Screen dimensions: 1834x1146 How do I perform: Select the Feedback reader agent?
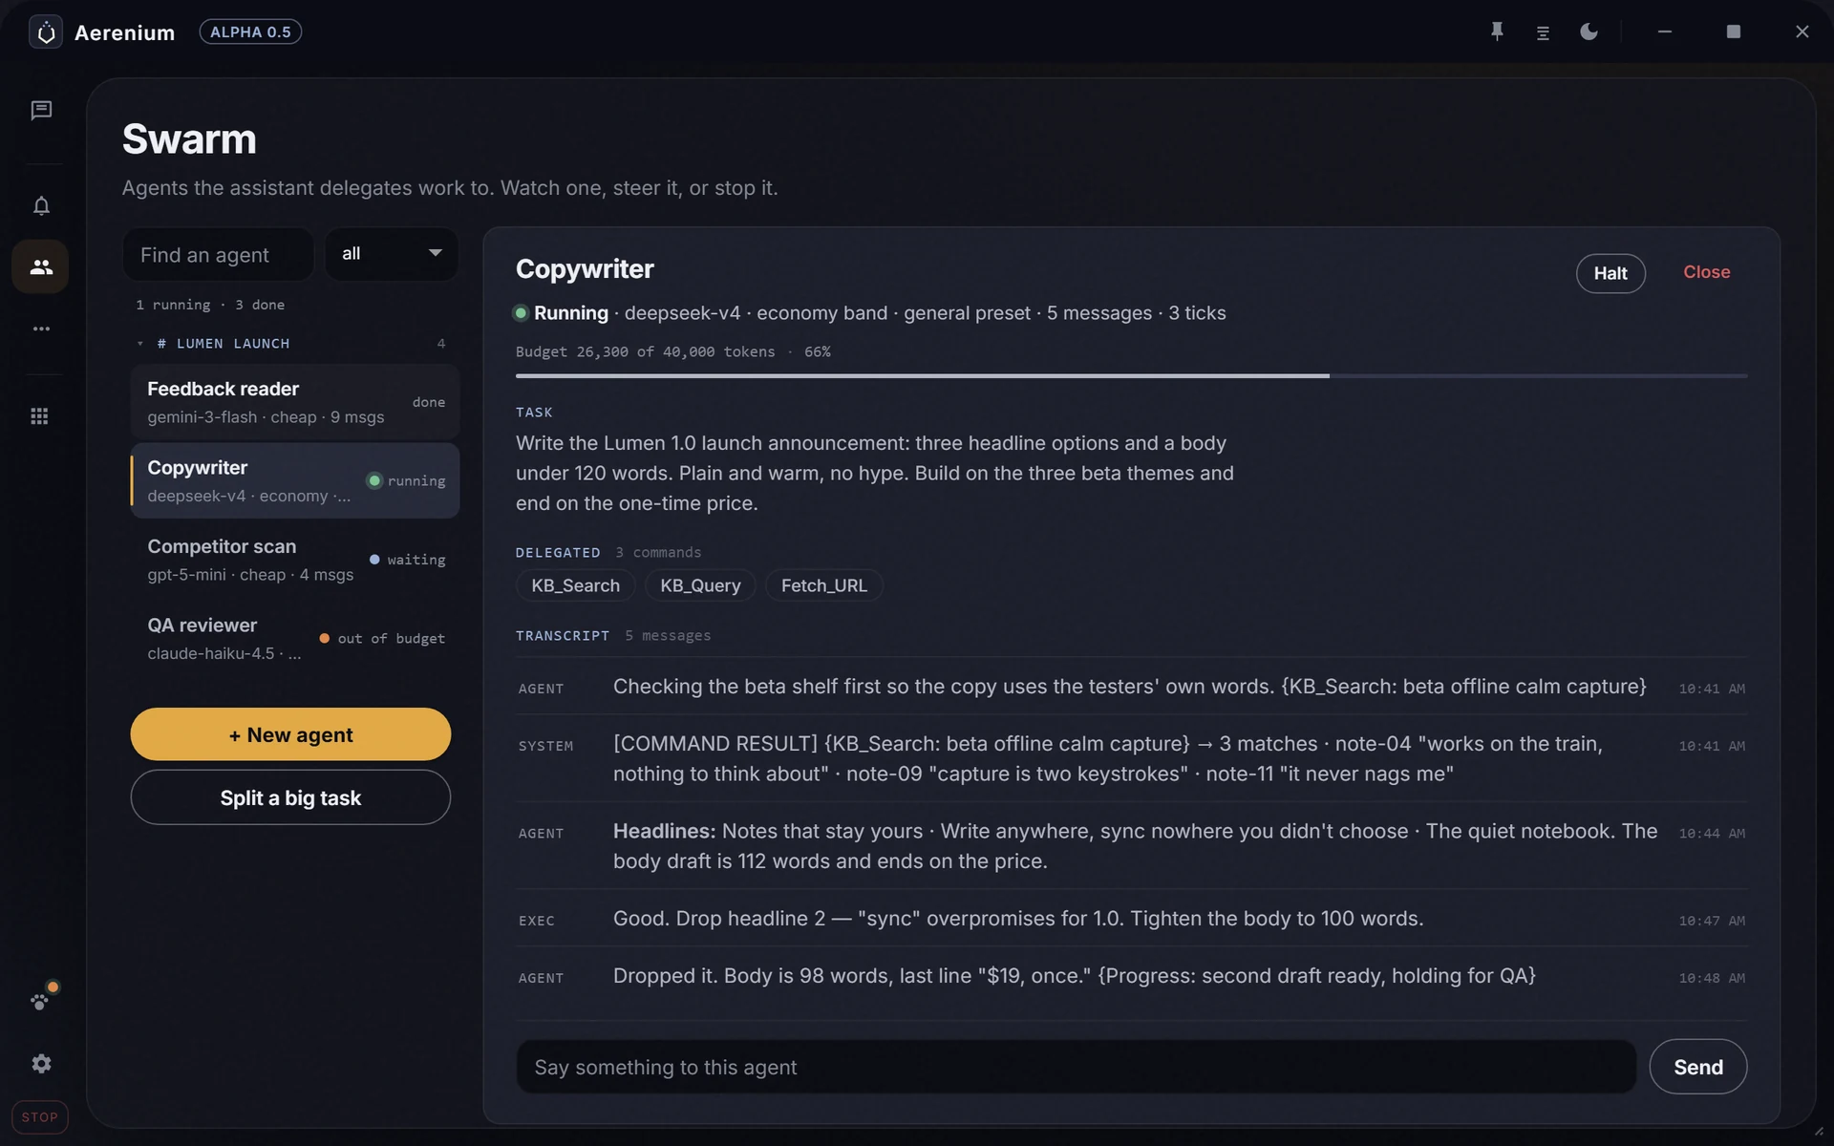pyautogui.click(x=294, y=402)
